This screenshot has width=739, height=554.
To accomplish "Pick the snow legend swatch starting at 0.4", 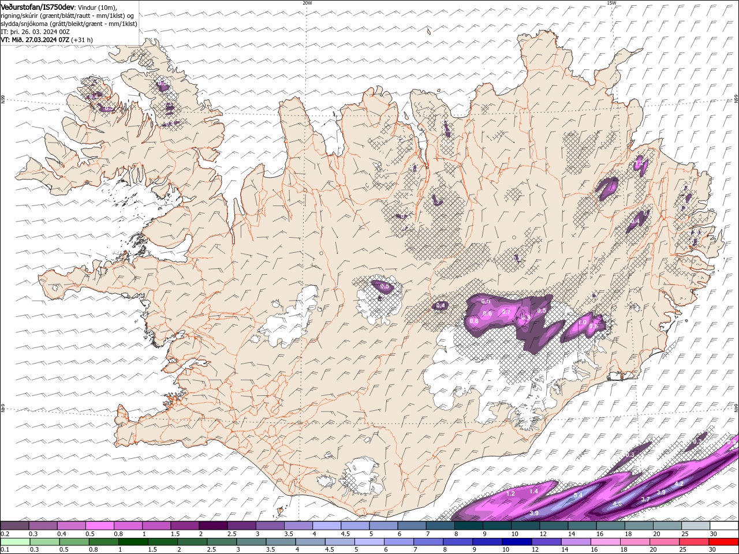I will 71,526.
